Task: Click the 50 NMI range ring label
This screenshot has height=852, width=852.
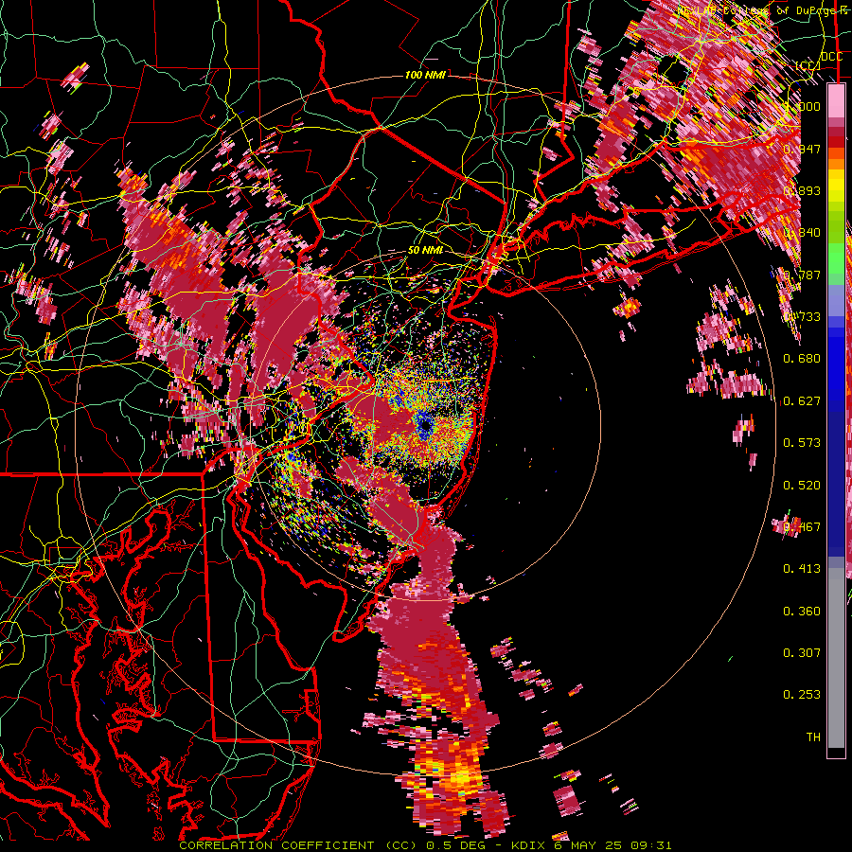Action: 425,250
